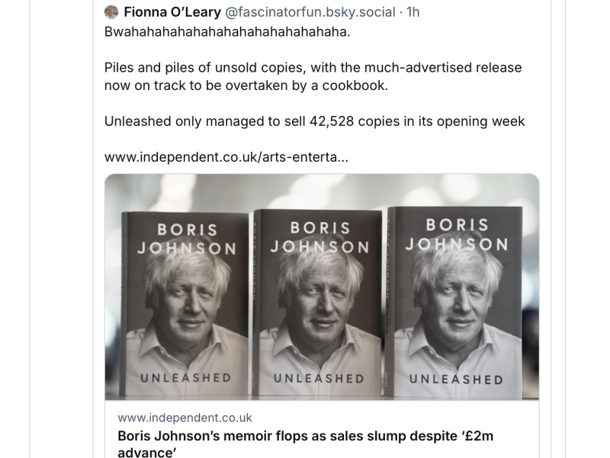Open the post's 1h timestamp
Image resolution: width=610 pixels, height=458 pixels.
coord(413,12)
